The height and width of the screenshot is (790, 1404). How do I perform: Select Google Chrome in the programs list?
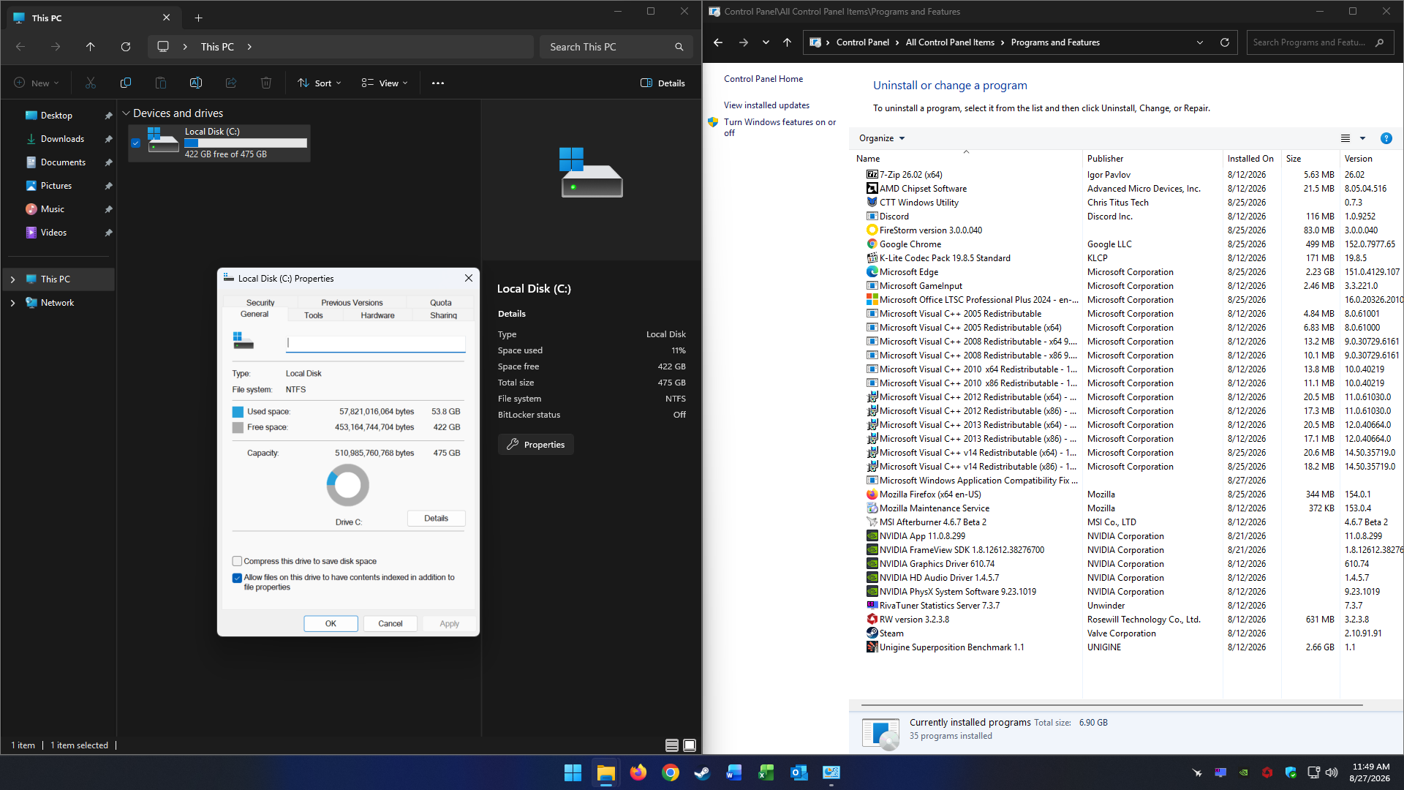910,244
